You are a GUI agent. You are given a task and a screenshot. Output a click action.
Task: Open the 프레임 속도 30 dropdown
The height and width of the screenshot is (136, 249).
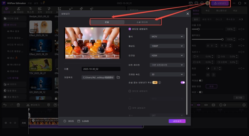tap(167, 74)
